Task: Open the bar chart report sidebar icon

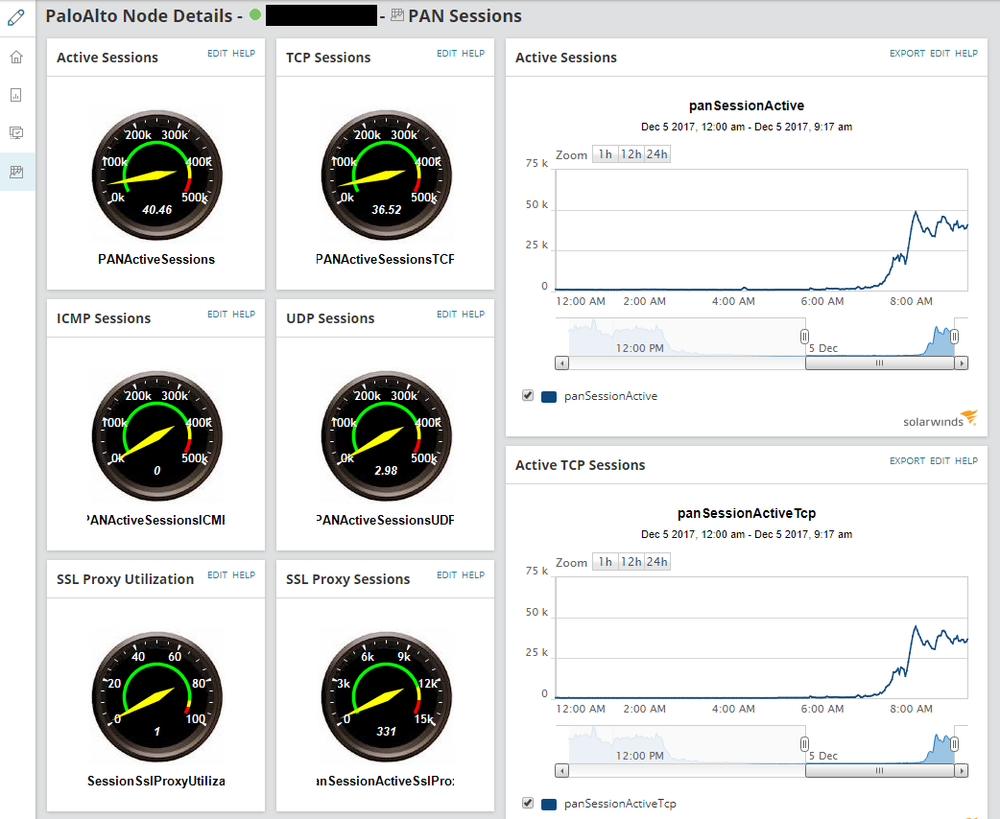Action: (16, 95)
